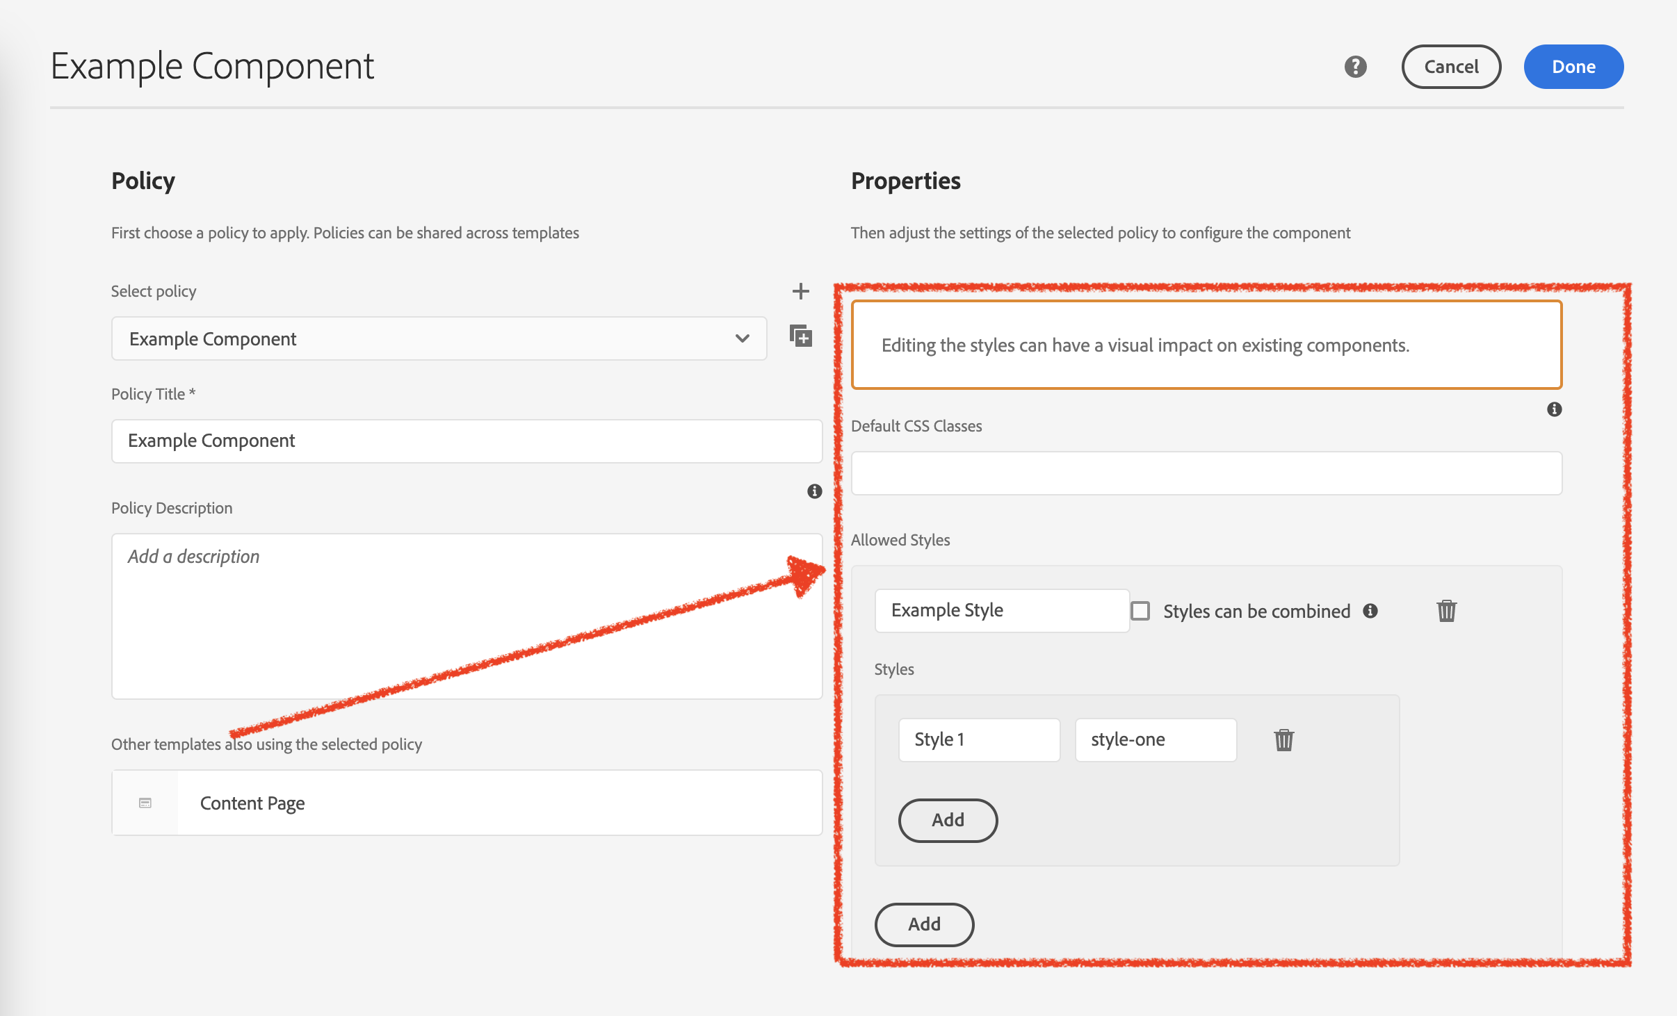Click the duplicate policy icon
This screenshot has height=1016, width=1677.
point(800,336)
